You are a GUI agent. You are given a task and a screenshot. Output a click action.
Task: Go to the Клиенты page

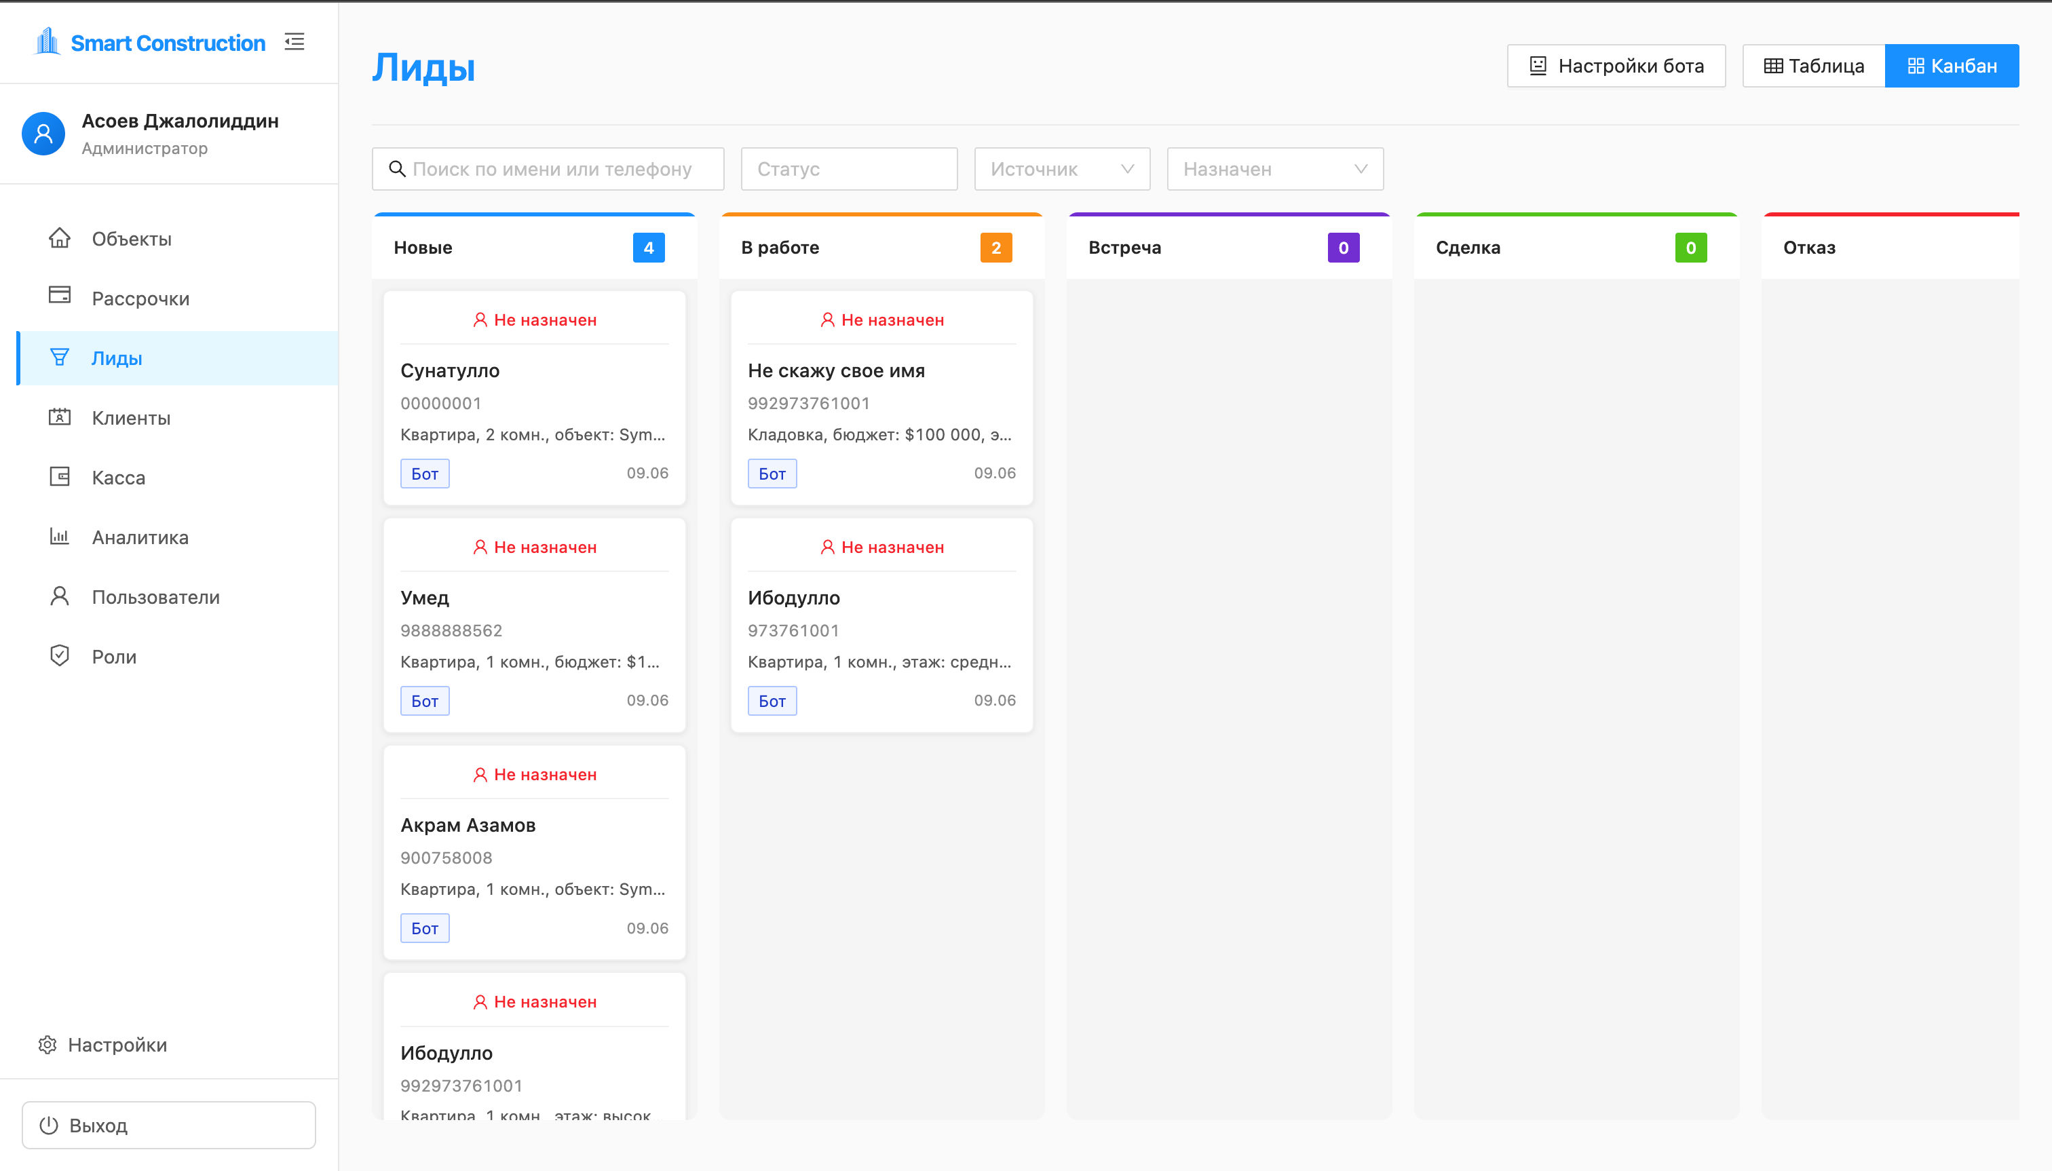tap(177, 418)
